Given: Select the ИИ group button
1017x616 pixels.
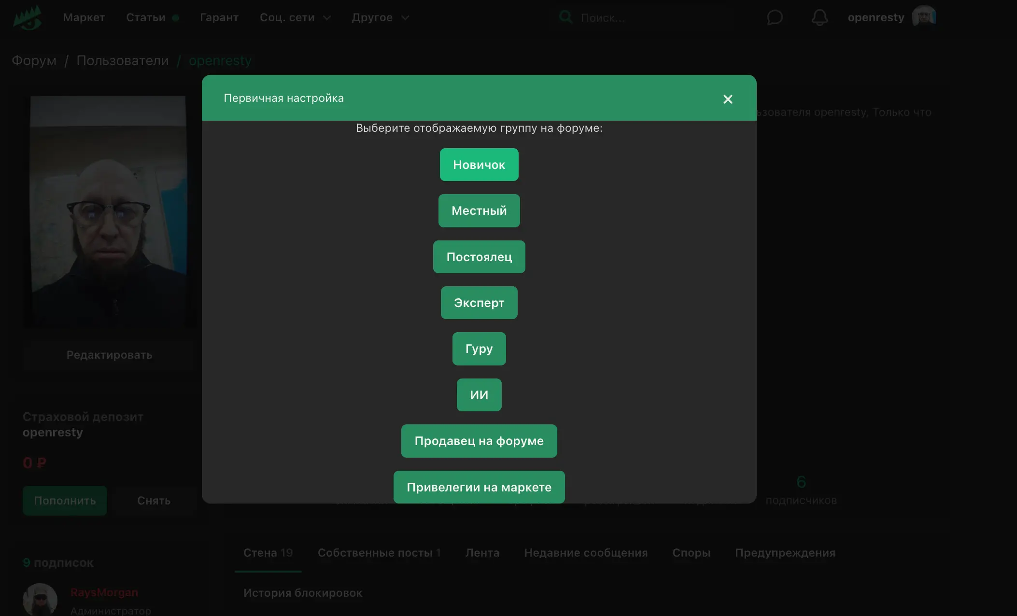Looking at the screenshot, I should click(x=479, y=395).
